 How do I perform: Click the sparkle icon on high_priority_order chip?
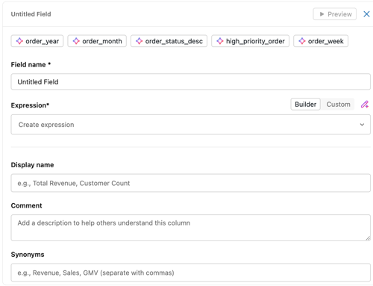click(x=220, y=41)
